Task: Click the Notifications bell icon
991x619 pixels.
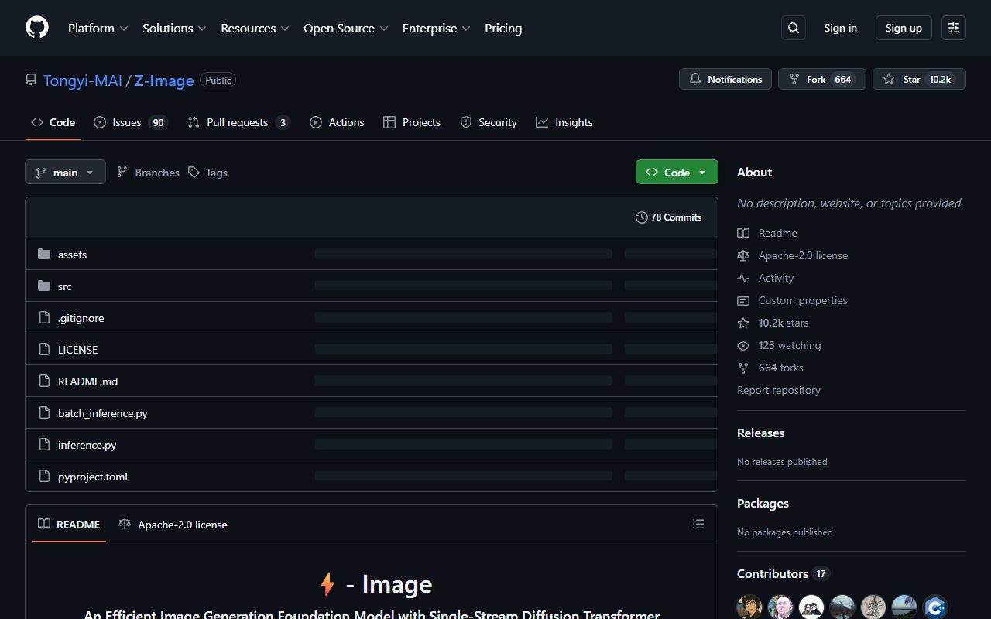Action: click(x=694, y=78)
